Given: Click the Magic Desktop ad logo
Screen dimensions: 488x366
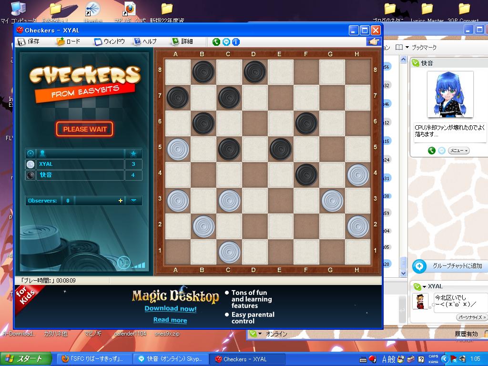Looking at the screenshot, I should pos(175,295).
